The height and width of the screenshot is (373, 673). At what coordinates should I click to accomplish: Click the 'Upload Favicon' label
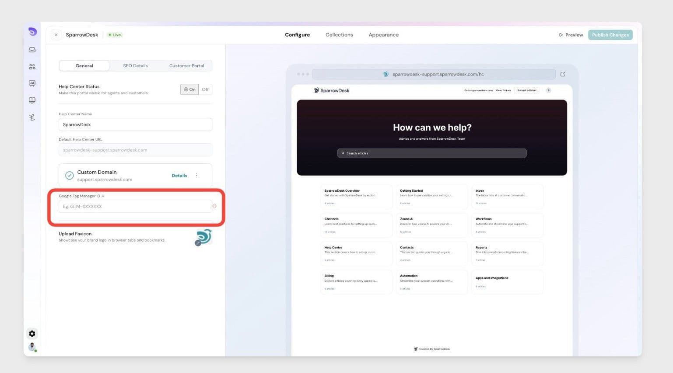[x=75, y=234]
